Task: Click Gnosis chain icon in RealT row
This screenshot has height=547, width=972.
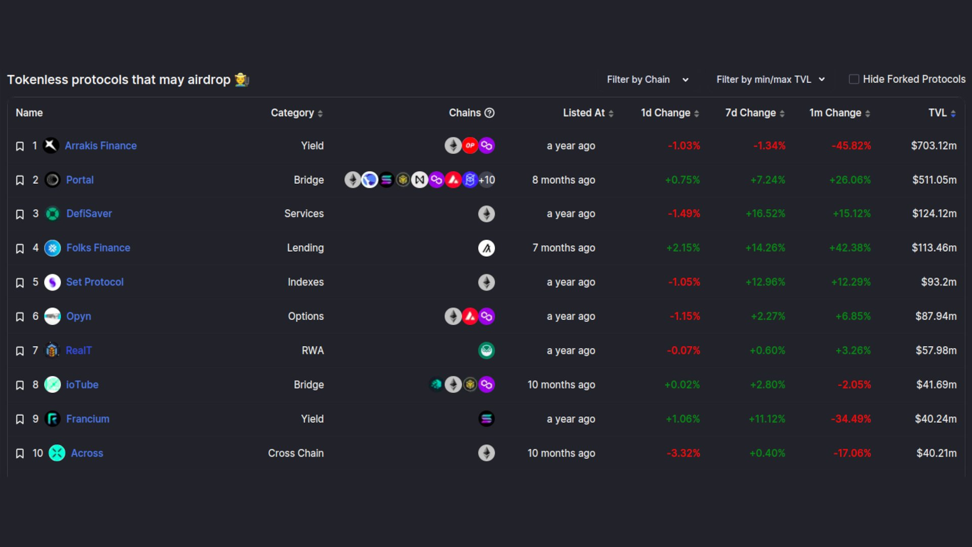Action: [487, 350]
